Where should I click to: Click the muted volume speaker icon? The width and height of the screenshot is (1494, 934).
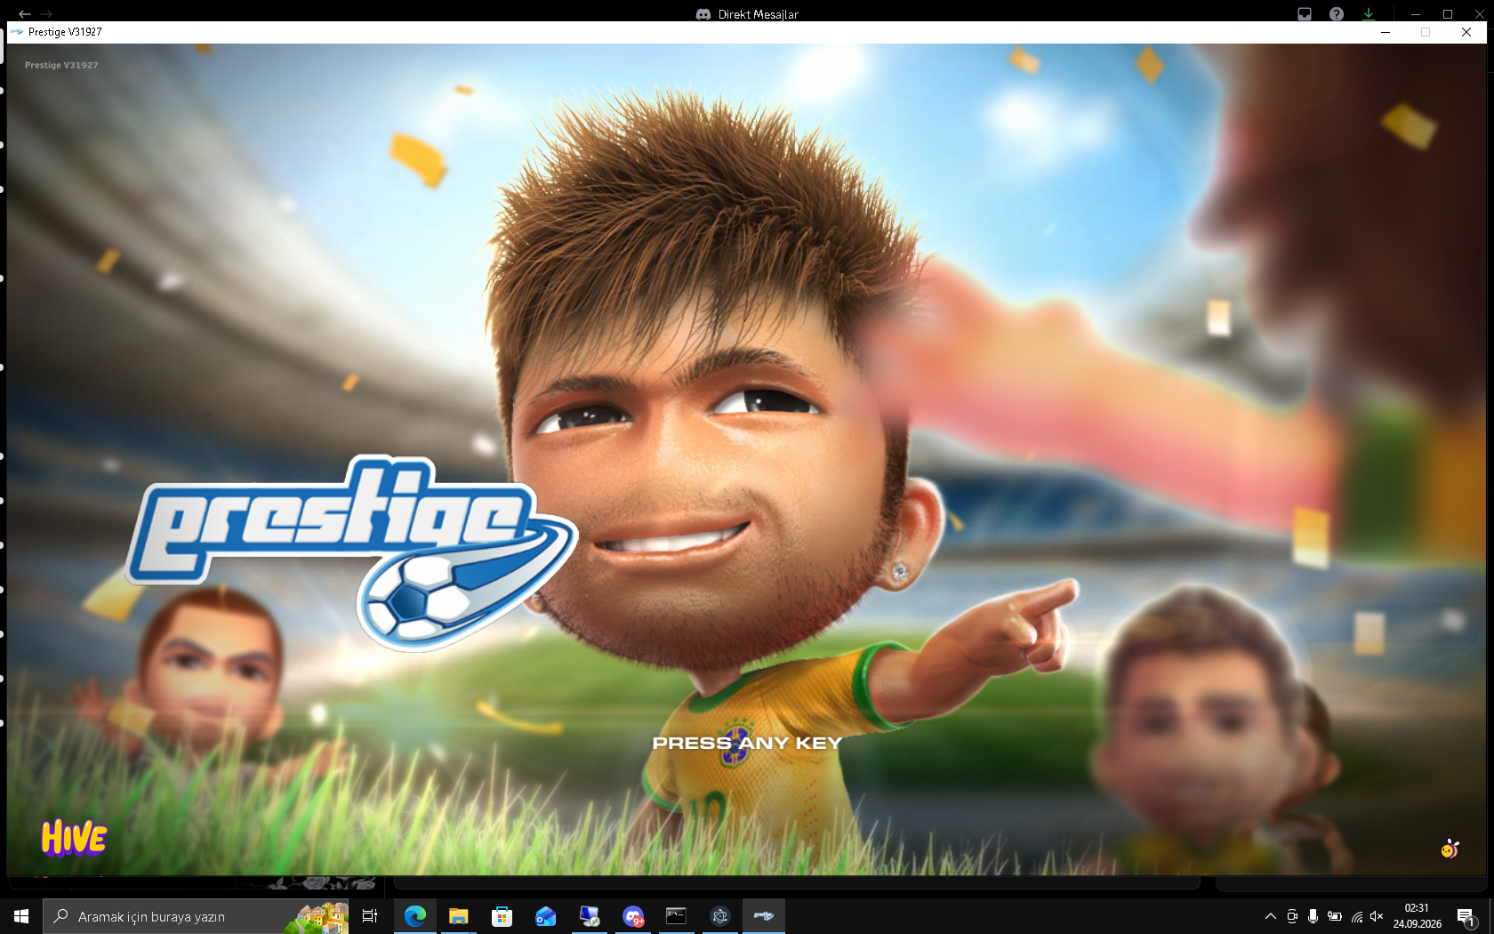click(1378, 916)
